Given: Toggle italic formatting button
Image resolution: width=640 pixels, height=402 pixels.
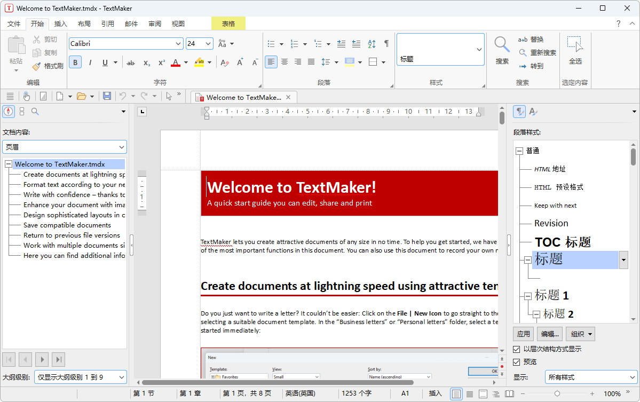Looking at the screenshot, I should coord(90,62).
